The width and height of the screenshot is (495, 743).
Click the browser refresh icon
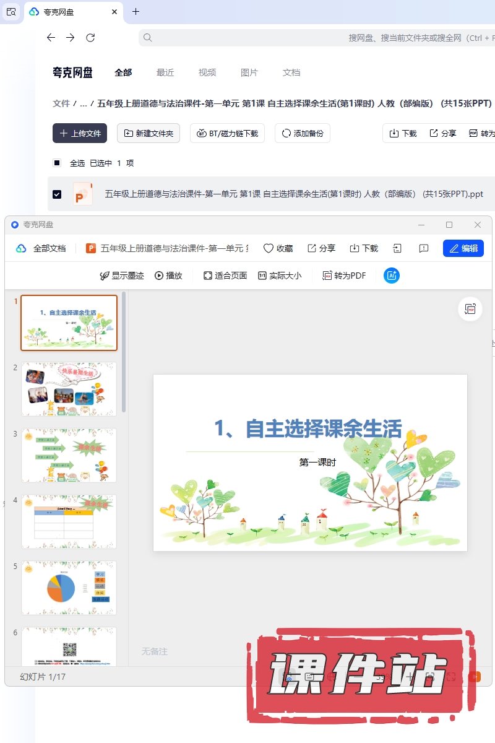pos(90,38)
